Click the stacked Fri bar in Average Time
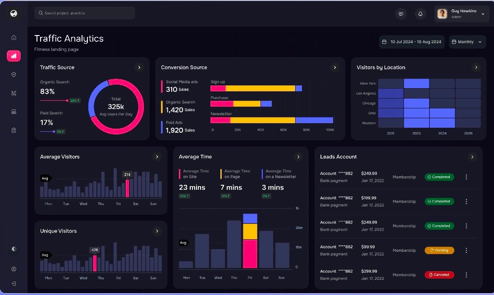This screenshot has width=494, height=295. coord(250,241)
